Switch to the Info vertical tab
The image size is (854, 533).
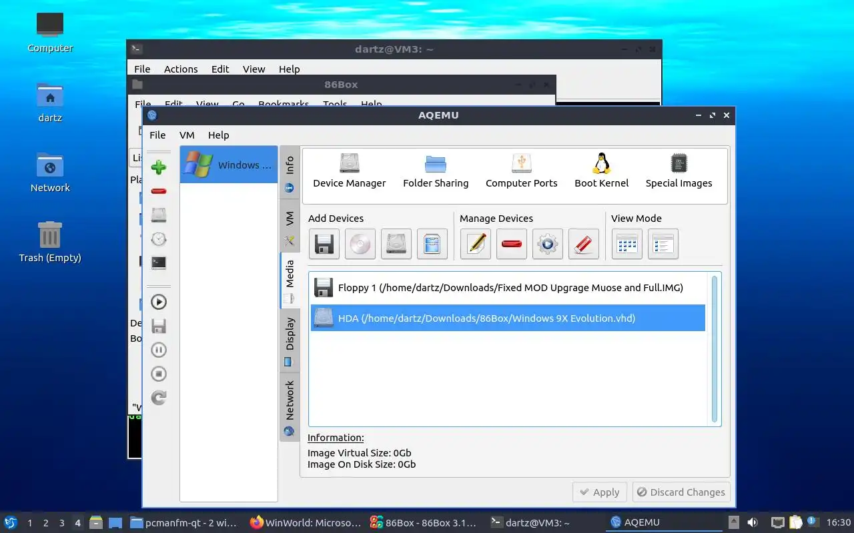point(290,173)
